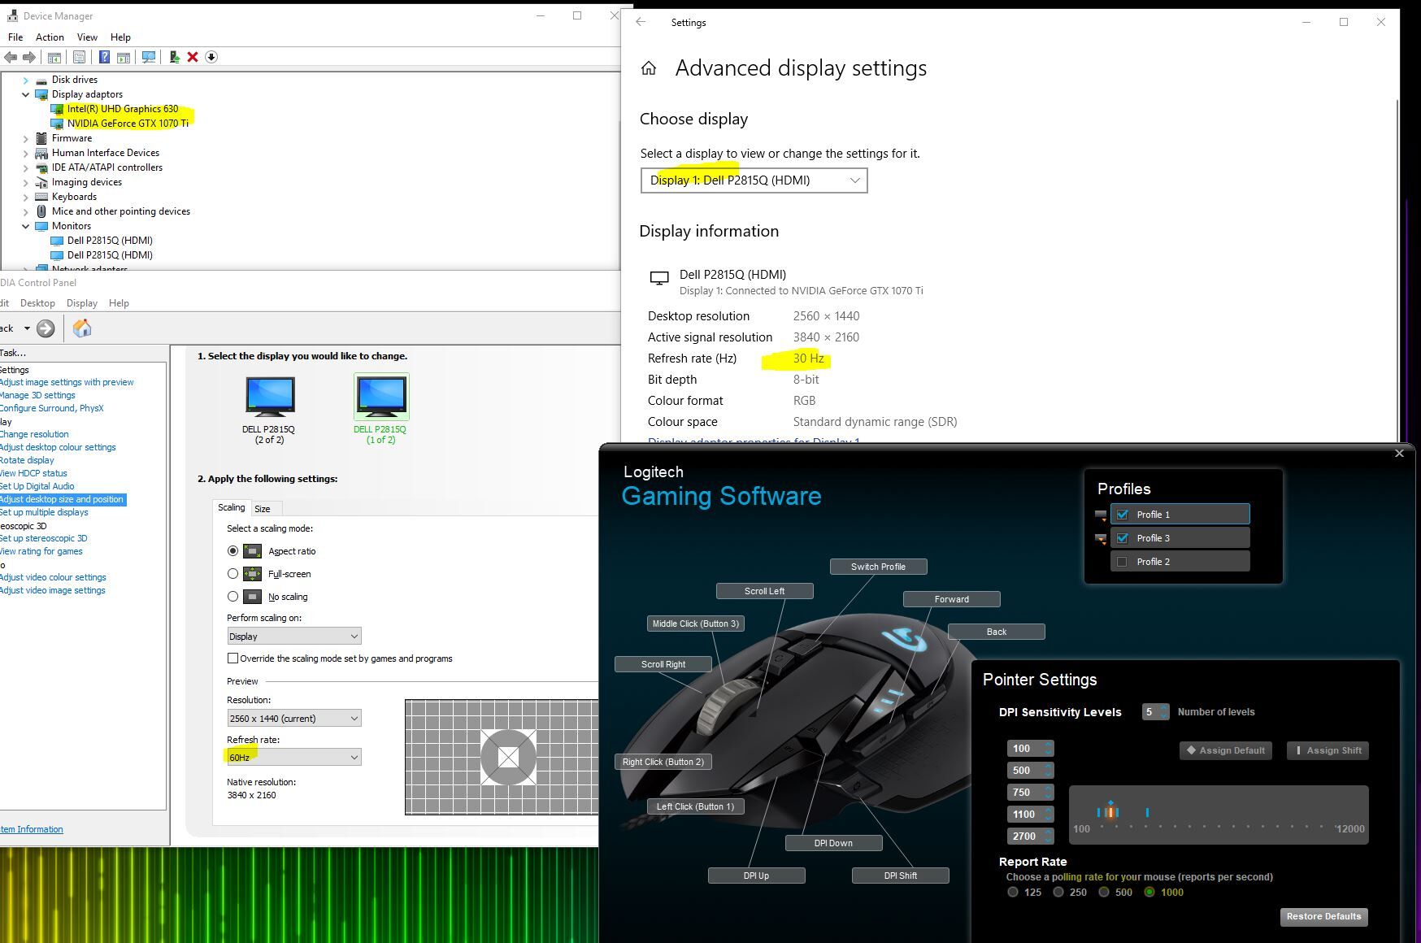
Task: Click Back arrow in Device Manager toolbar
Action: (11, 57)
